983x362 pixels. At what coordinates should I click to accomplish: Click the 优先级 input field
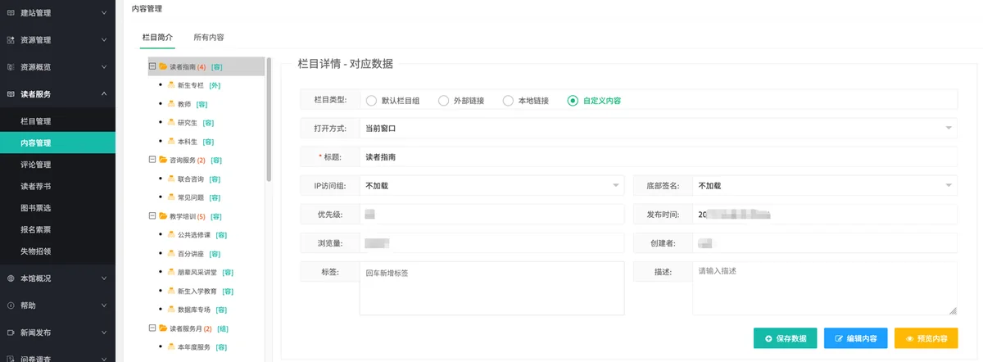491,215
